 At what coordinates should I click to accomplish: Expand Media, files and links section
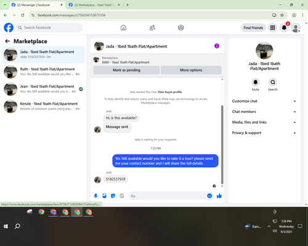click(264, 122)
